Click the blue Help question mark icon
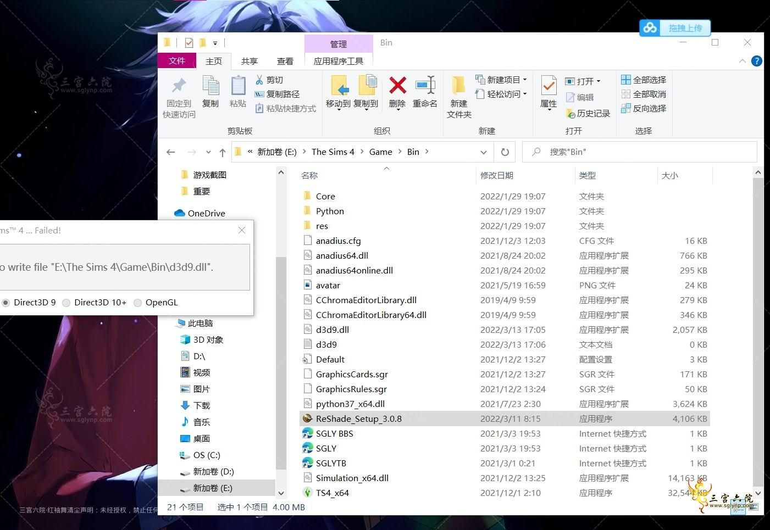Image resolution: width=770 pixels, height=530 pixels. coord(757,61)
